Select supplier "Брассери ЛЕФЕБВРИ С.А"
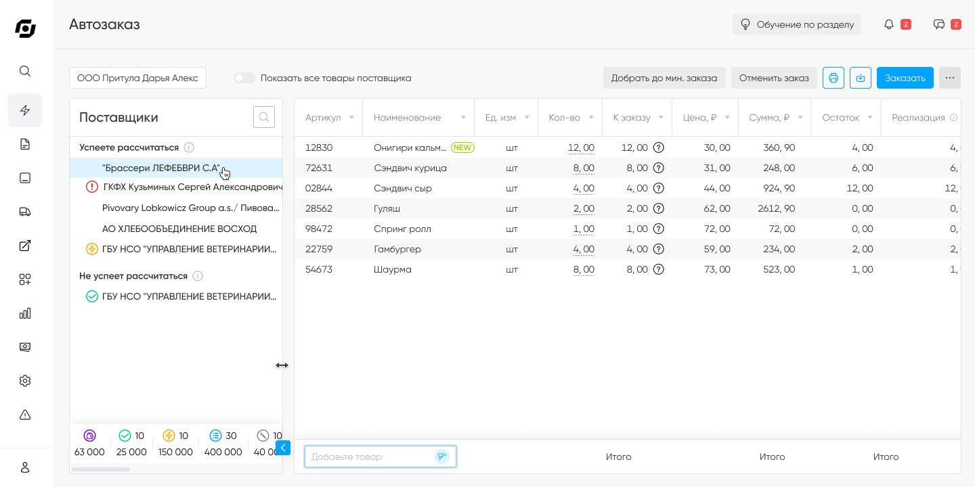975x487 pixels. coord(176,168)
